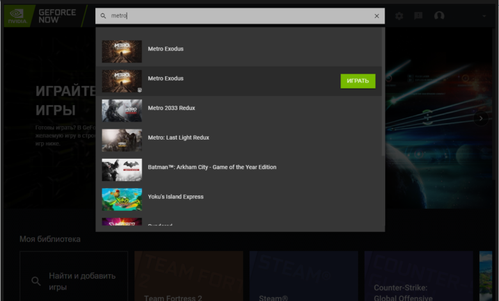Image resolution: width=499 pixels, height=301 pixels.
Task: Open the Steam library tile
Action: click(304, 276)
